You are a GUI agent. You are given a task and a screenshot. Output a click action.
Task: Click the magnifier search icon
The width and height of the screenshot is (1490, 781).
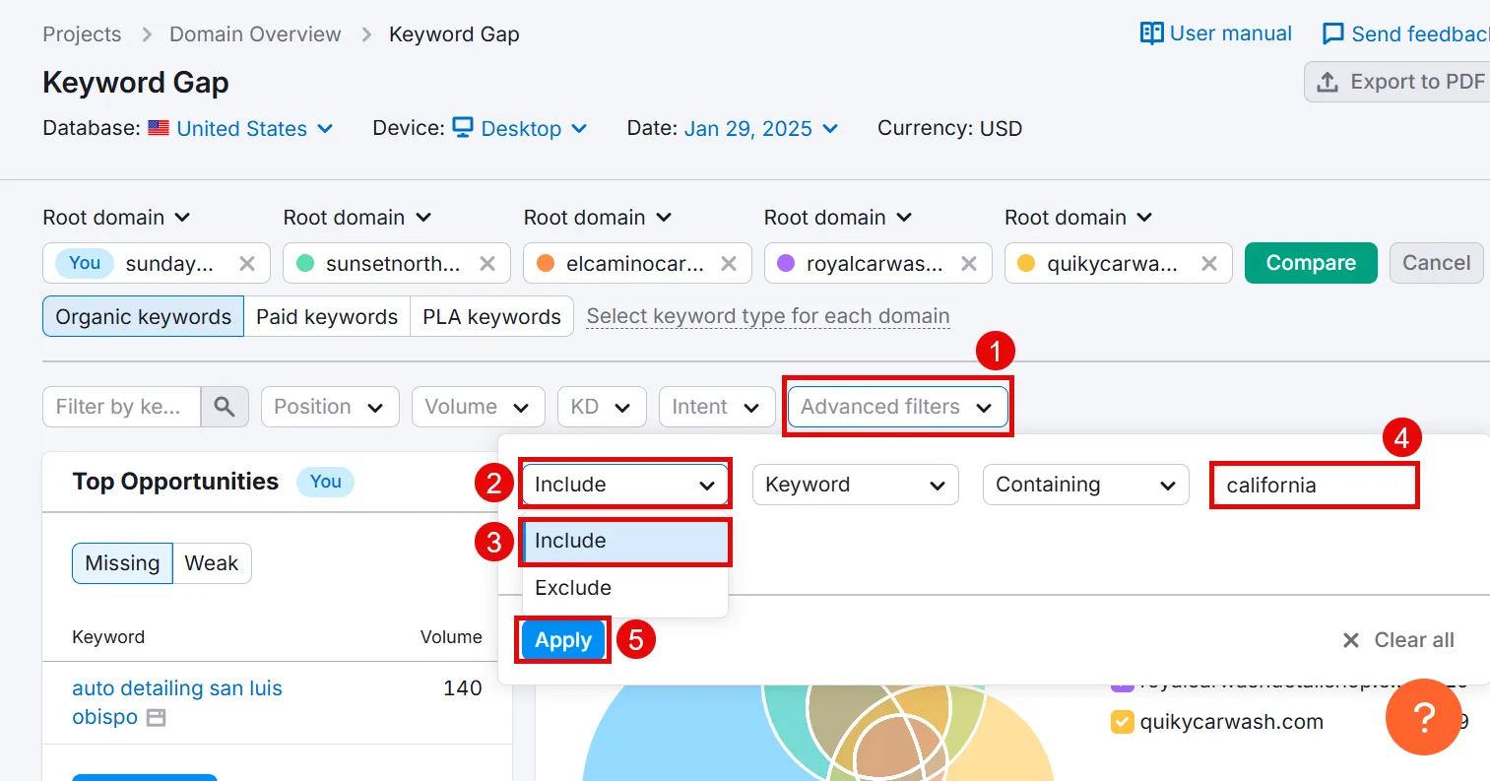pyautogui.click(x=225, y=407)
